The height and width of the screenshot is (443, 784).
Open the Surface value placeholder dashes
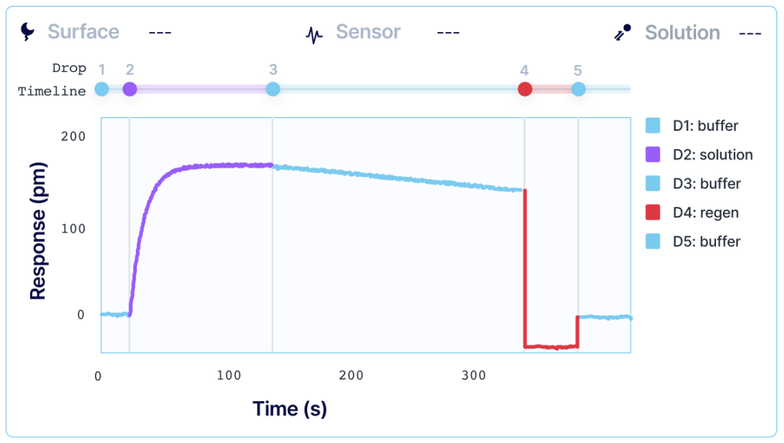click(x=160, y=32)
